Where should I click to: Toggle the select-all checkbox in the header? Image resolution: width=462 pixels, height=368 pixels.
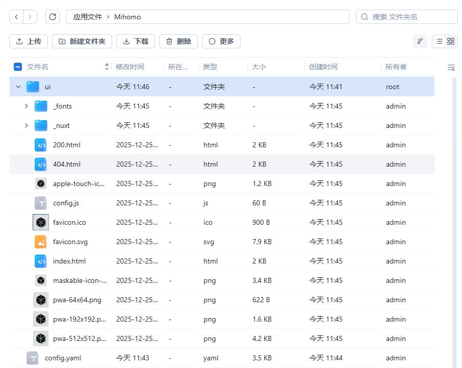pos(17,66)
